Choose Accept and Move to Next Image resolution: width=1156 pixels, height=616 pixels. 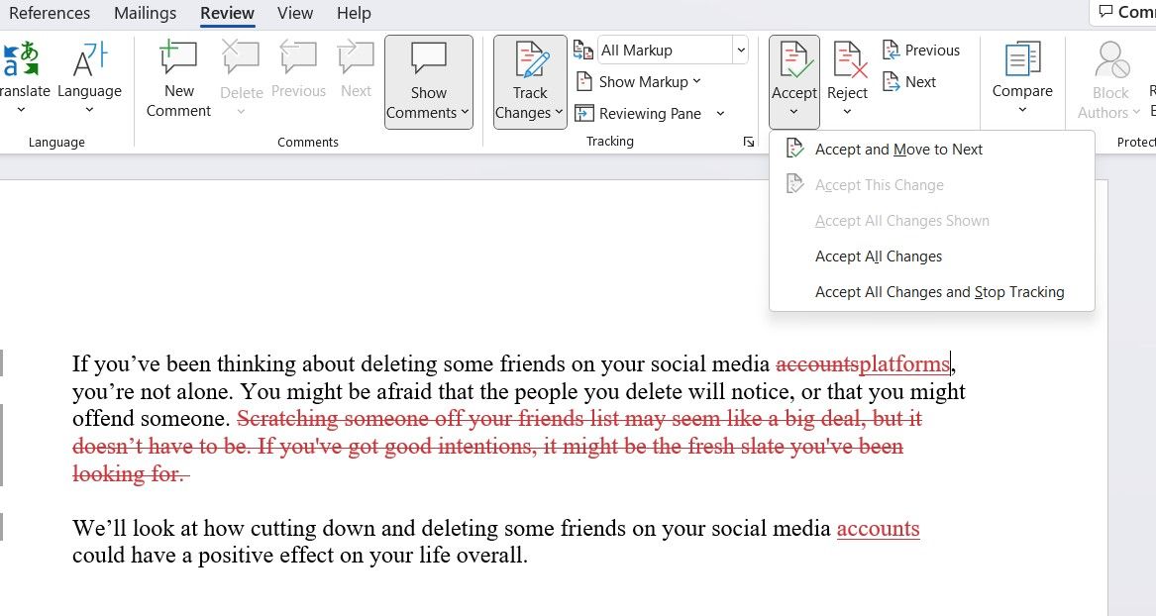click(x=932, y=150)
